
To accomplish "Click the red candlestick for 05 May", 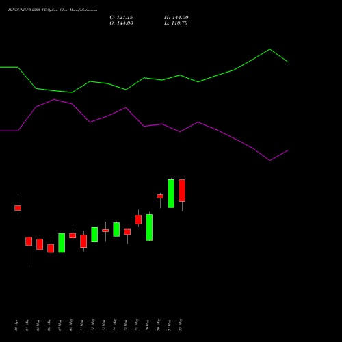I will [40, 244].
